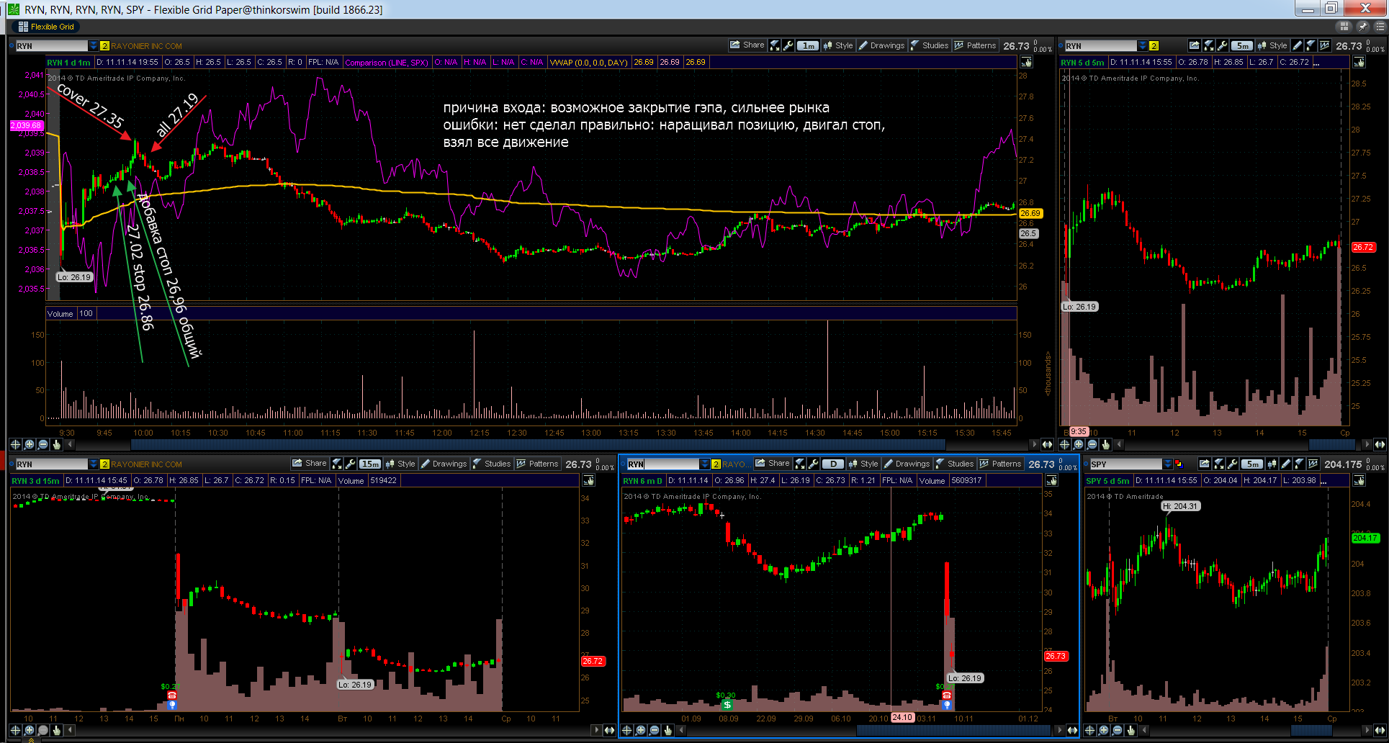Open Patterns on the top 1m chart
The image size is (1389, 743).
click(x=975, y=45)
